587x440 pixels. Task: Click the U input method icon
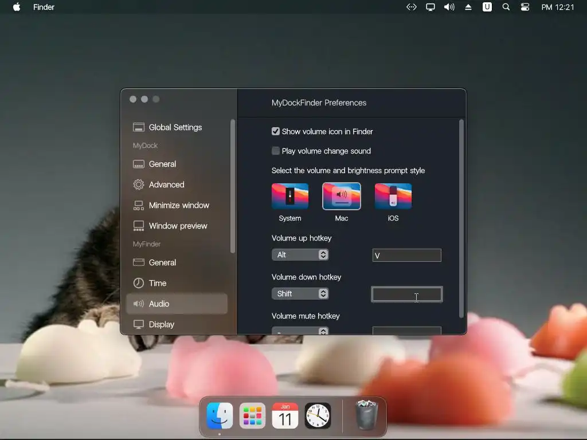487,7
